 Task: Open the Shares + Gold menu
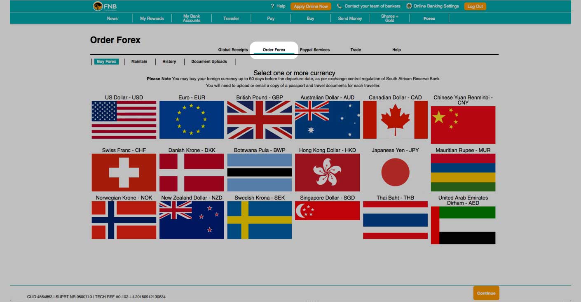pyautogui.click(x=389, y=18)
